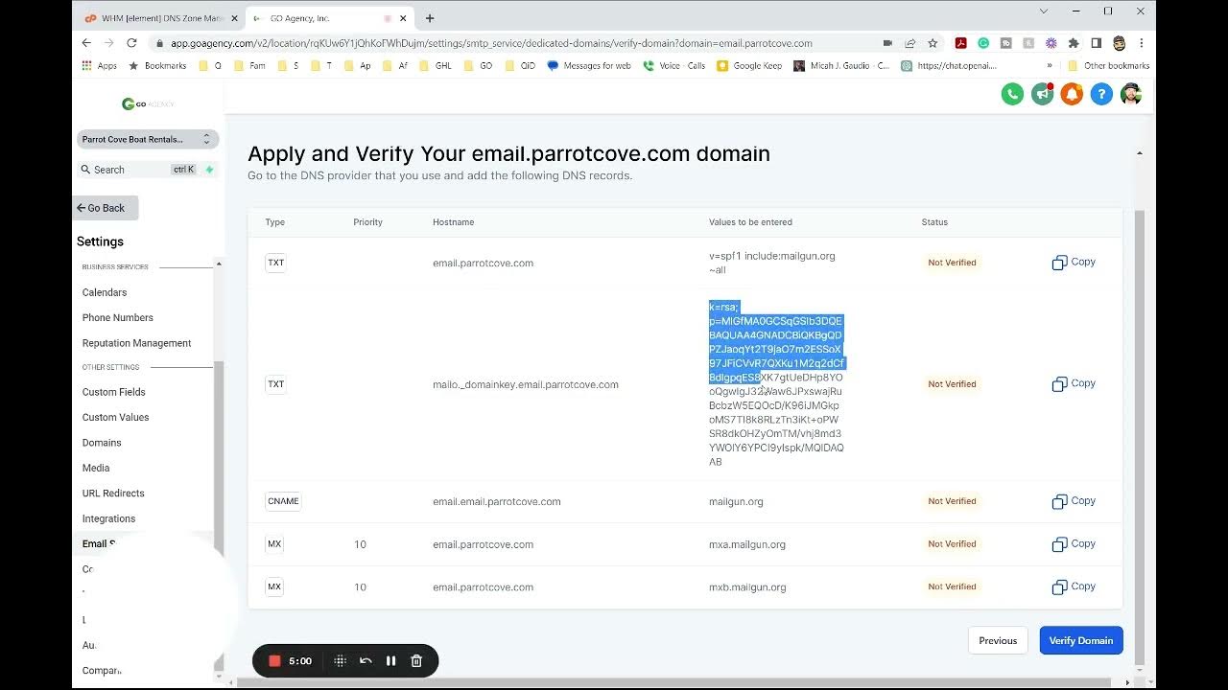Open Reputation Management settings
1228x690 pixels.
(136, 343)
